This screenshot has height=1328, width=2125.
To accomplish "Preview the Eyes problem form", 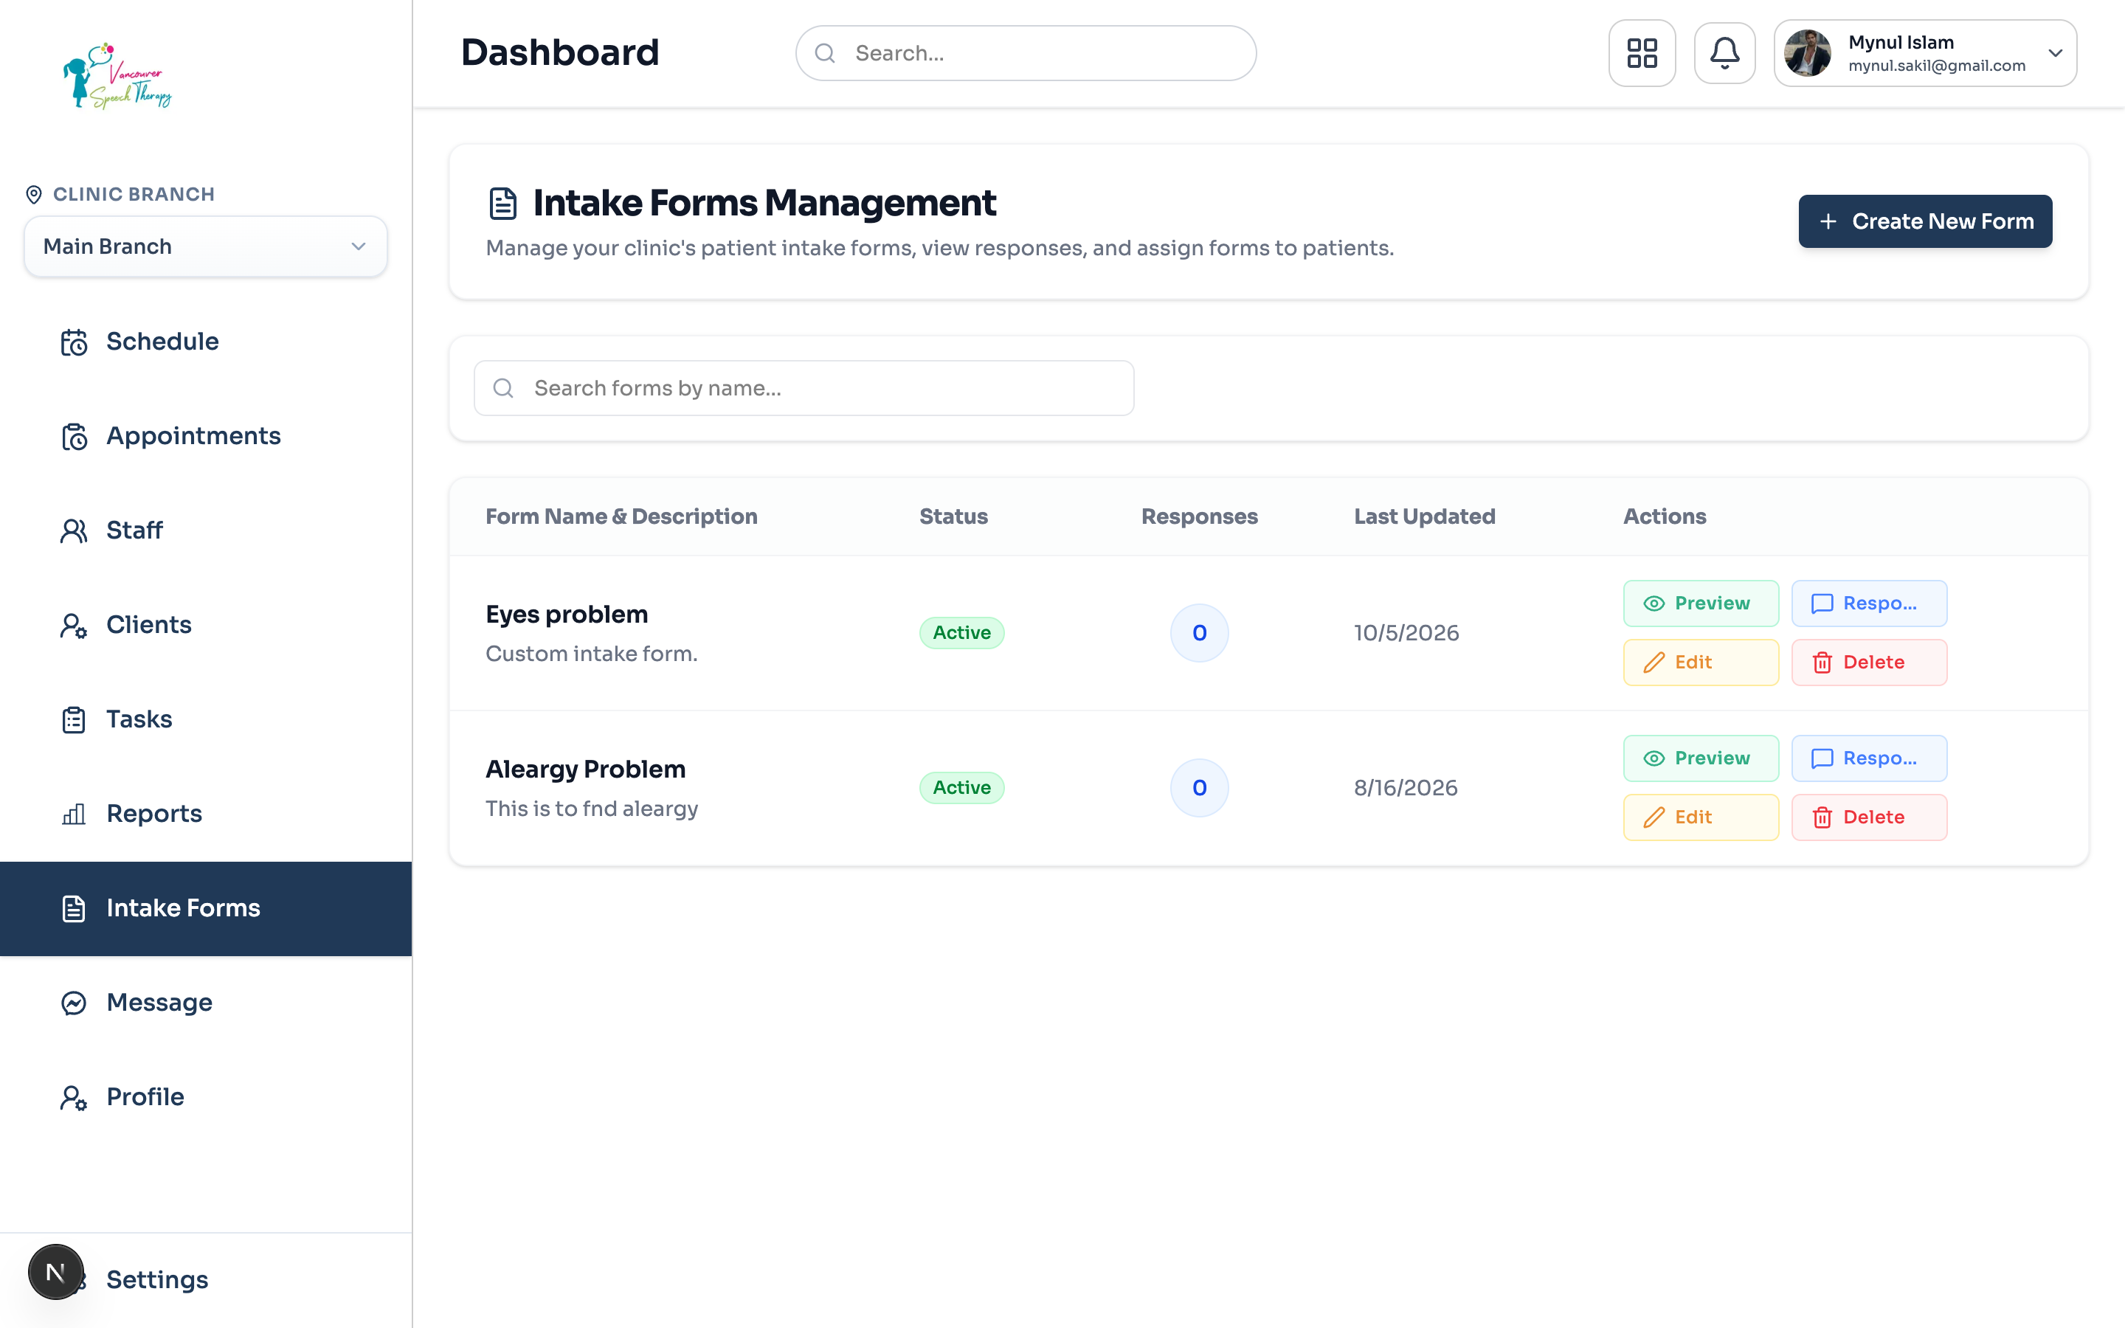I will click(1701, 604).
